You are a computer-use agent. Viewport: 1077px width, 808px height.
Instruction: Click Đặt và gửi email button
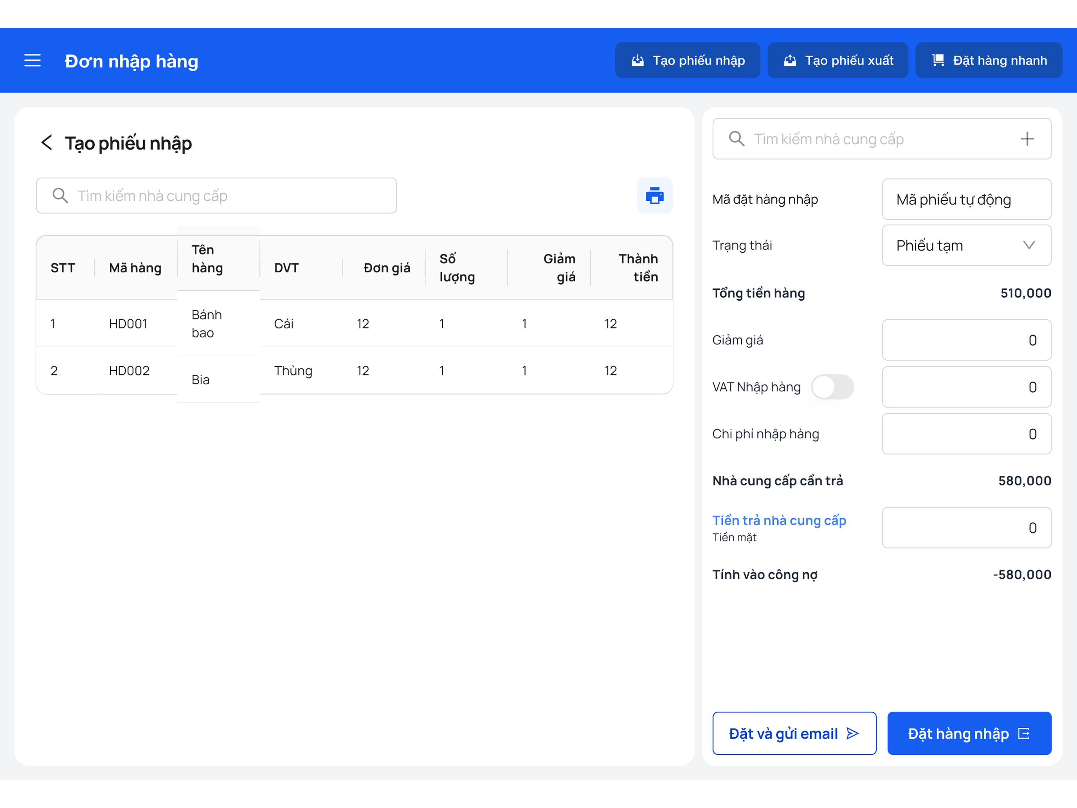tap(794, 734)
